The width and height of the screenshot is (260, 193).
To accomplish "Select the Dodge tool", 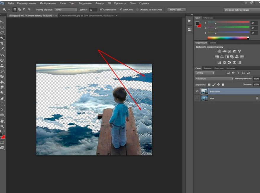I will [x=2, y=93].
